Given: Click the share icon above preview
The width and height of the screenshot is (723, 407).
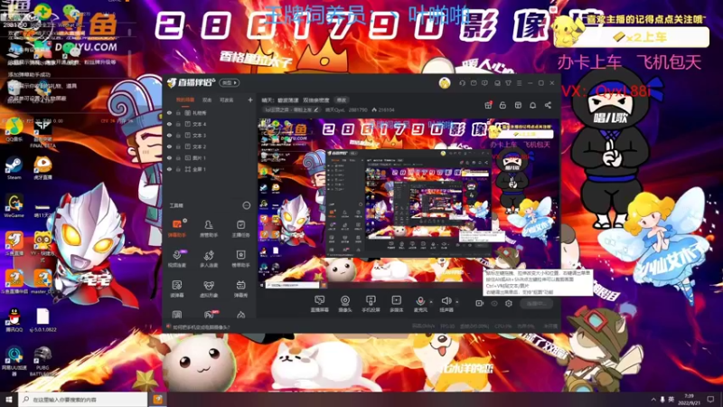Looking at the screenshot, I should coord(548,105).
